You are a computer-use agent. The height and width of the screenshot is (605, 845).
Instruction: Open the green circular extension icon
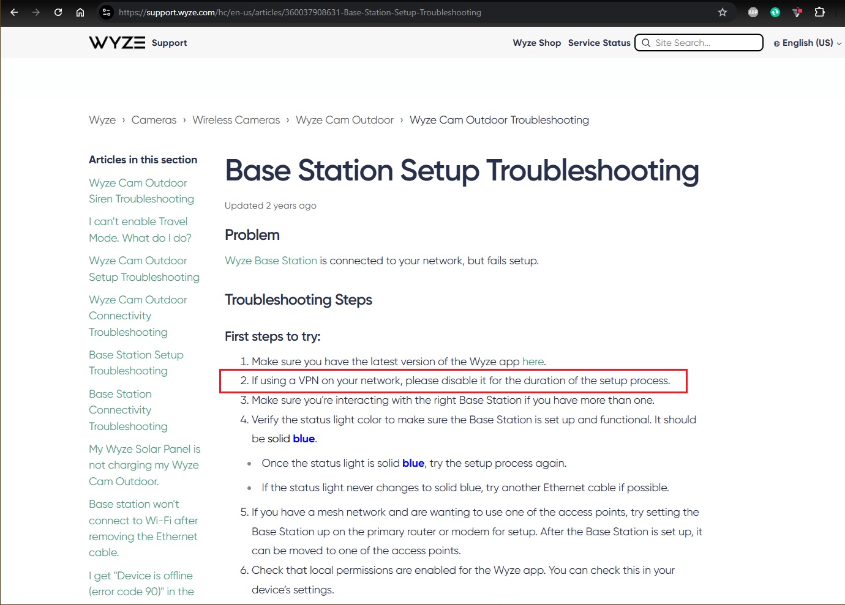point(775,12)
